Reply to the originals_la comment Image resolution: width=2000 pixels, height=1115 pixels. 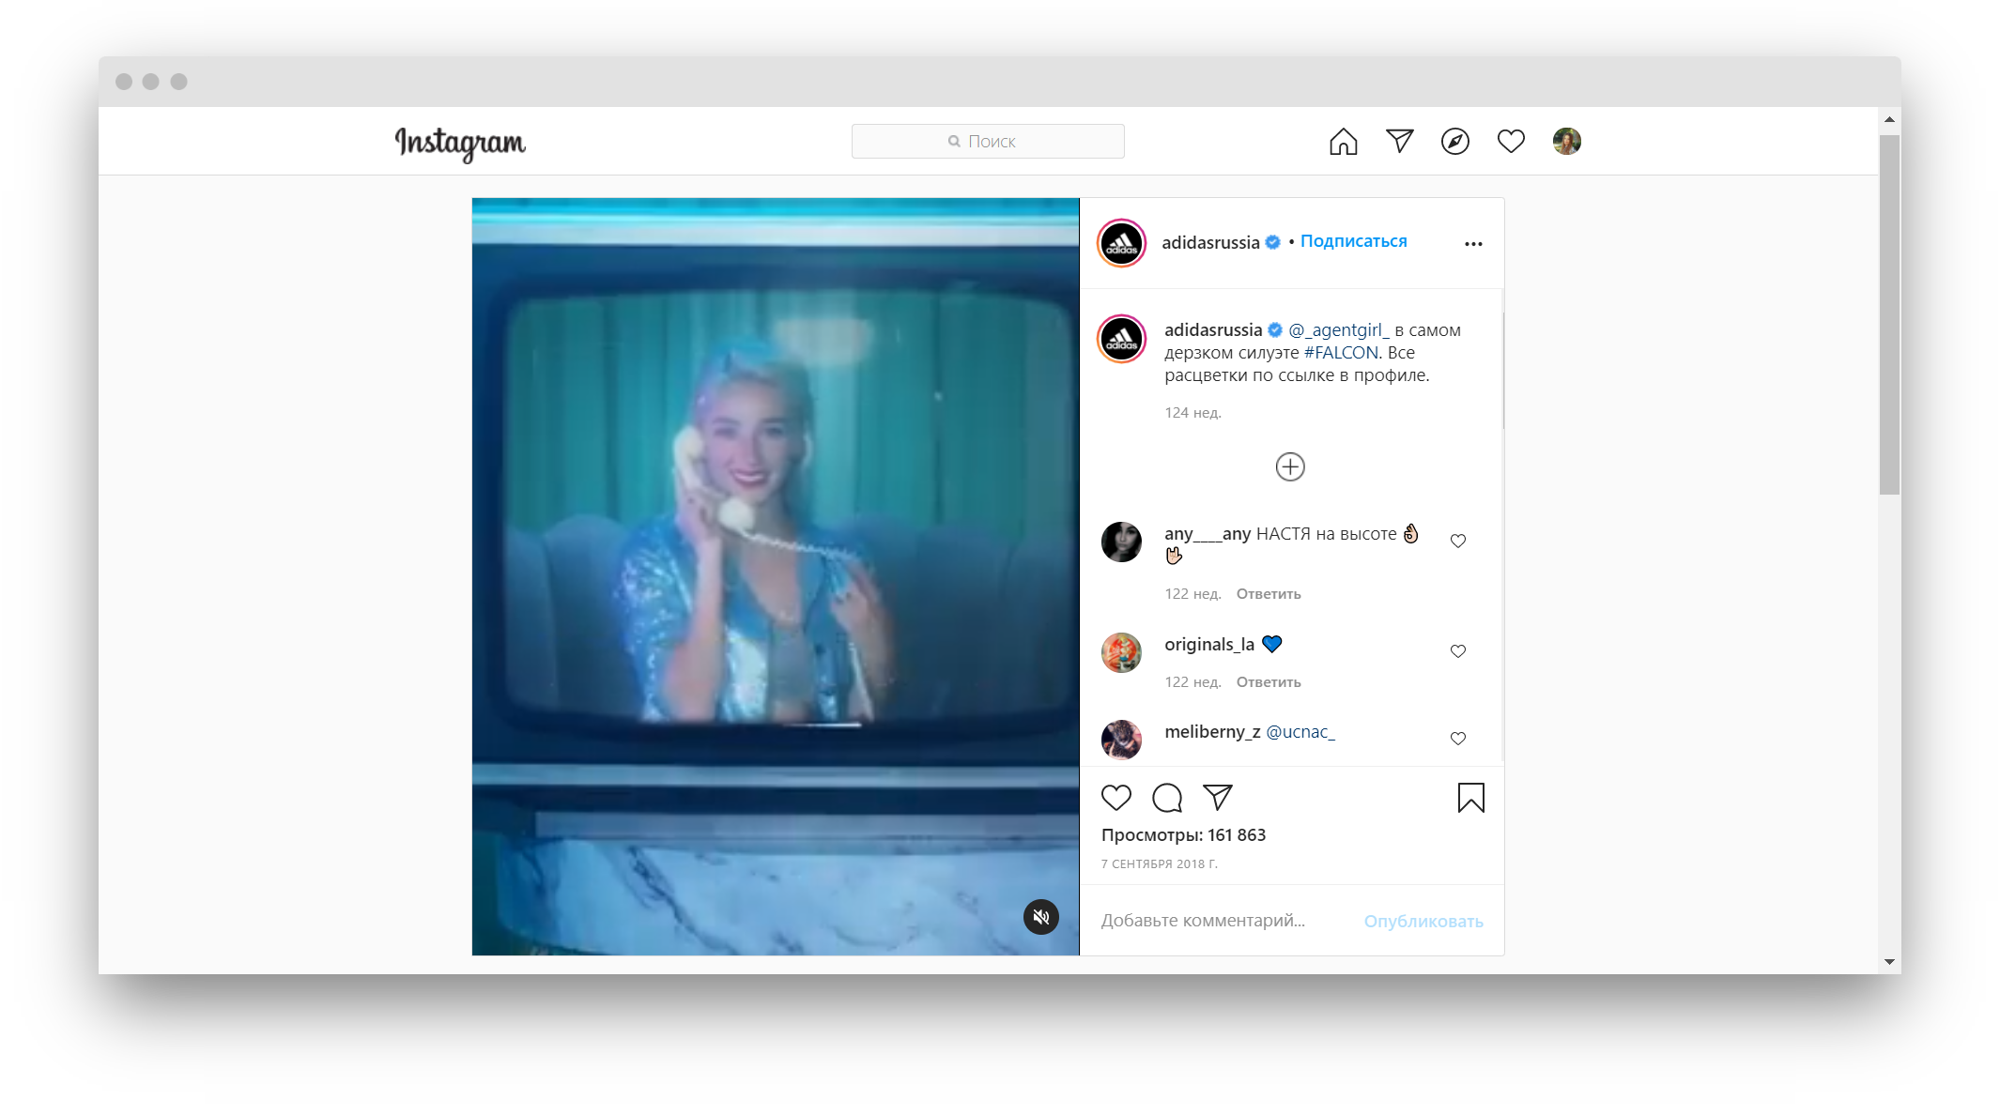[x=1268, y=682]
